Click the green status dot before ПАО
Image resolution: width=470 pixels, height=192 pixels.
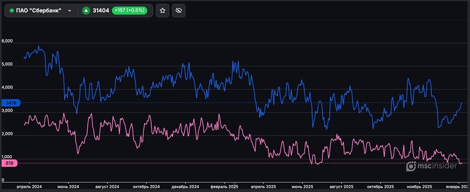[x=12, y=10]
